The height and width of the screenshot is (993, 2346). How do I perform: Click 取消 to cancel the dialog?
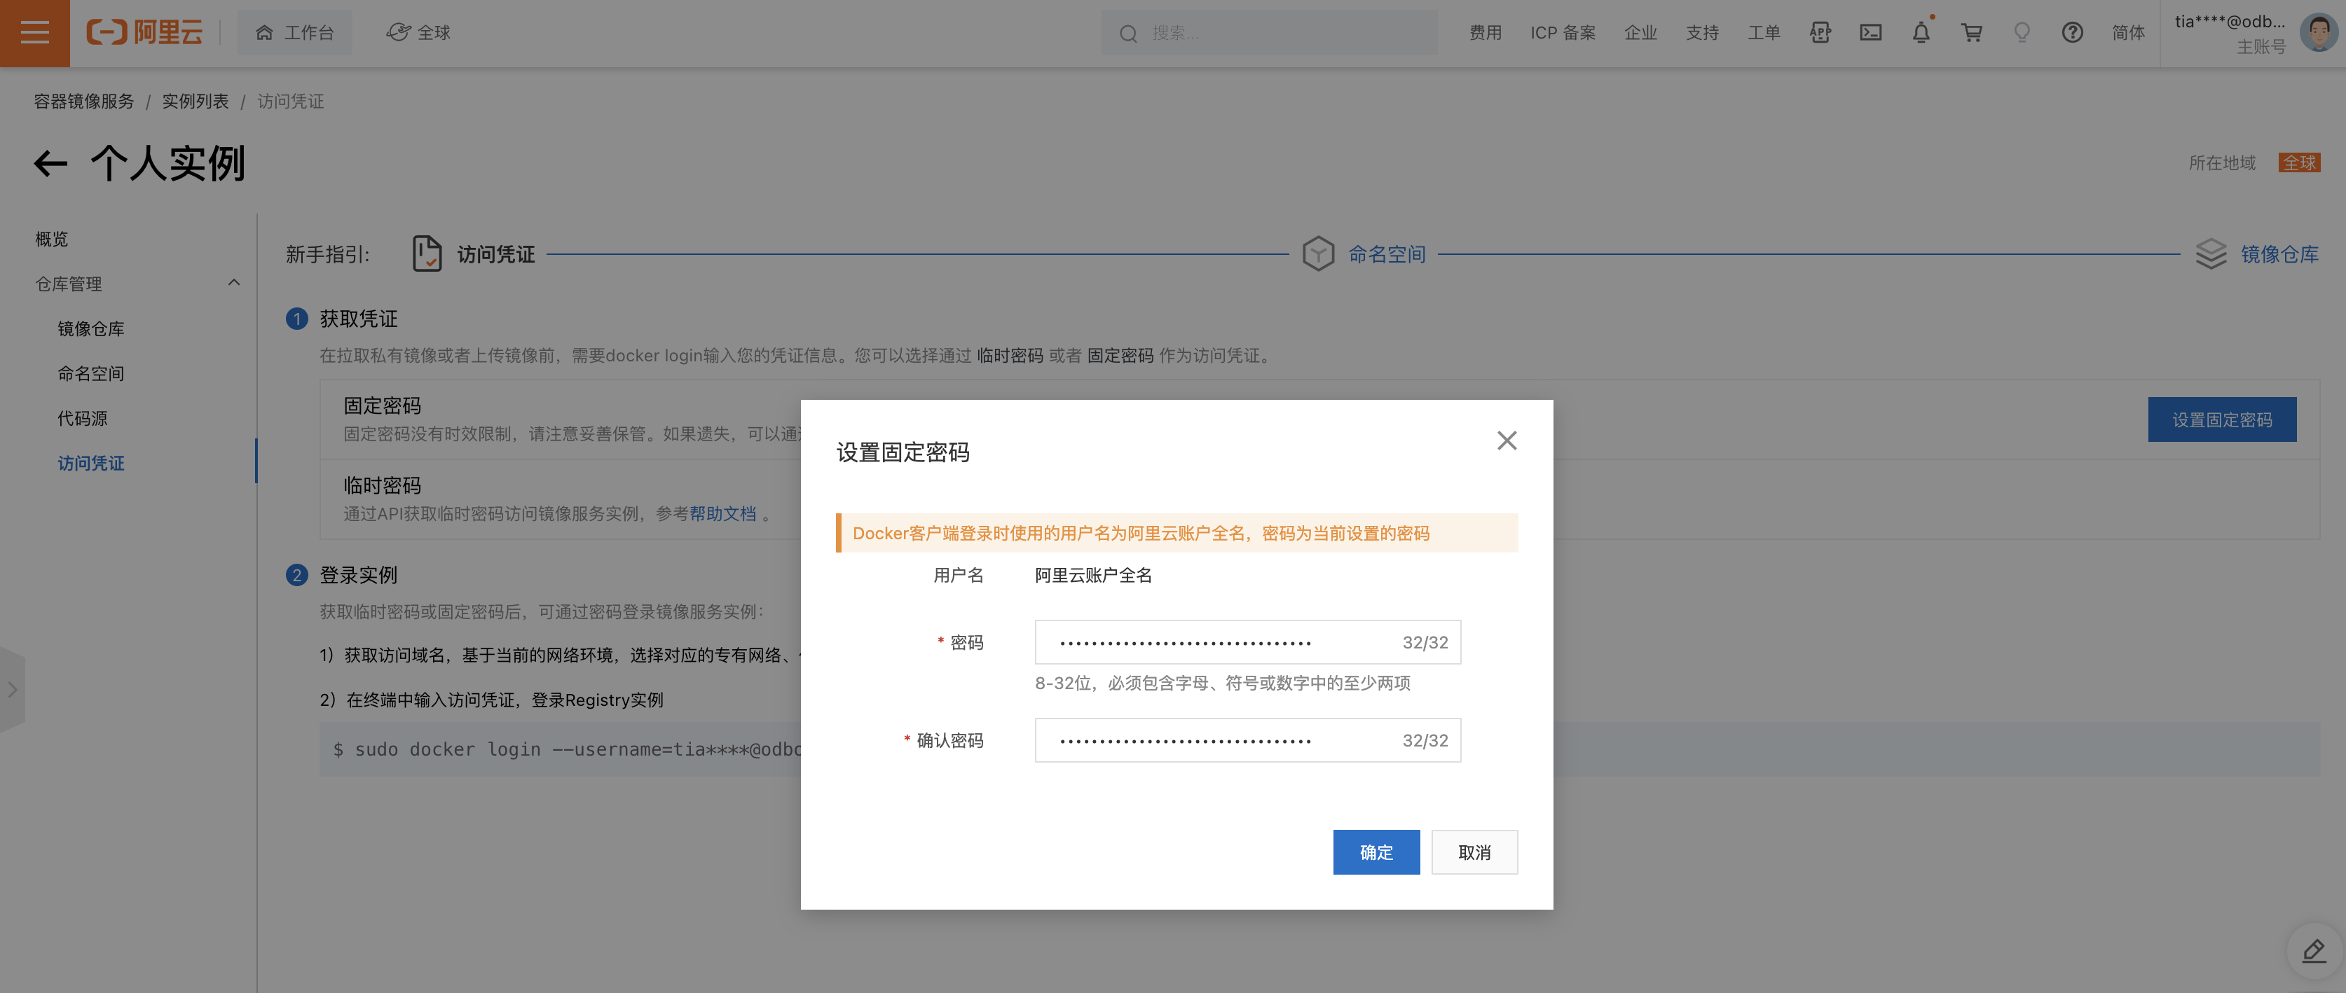click(x=1474, y=852)
